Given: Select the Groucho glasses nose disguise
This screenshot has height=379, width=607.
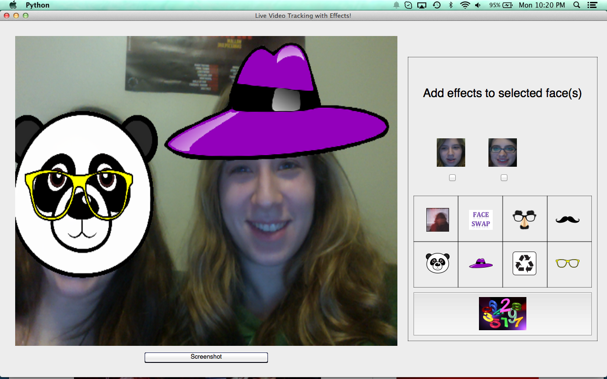Looking at the screenshot, I should [x=524, y=219].
